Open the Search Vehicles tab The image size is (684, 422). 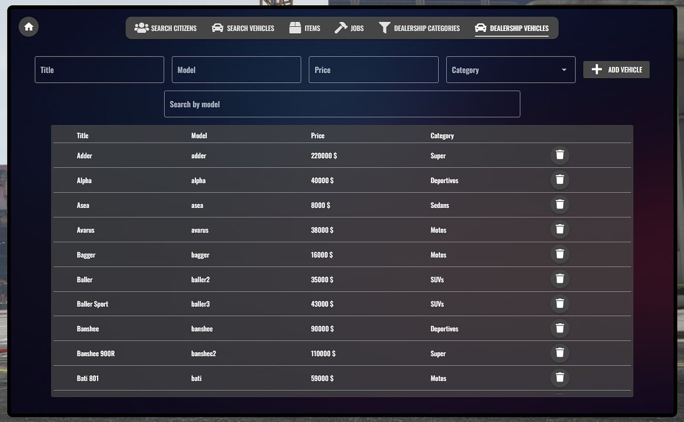pos(243,28)
